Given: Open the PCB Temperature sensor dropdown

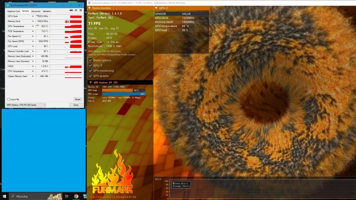Looking at the screenshot, I should pyautogui.click(x=33, y=31).
